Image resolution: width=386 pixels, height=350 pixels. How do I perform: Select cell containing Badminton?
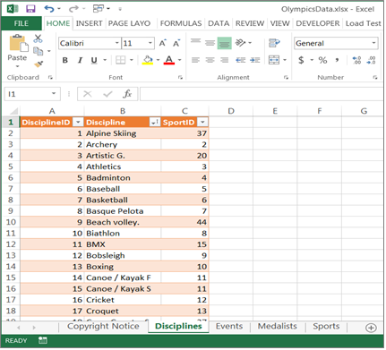tap(123, 178)
